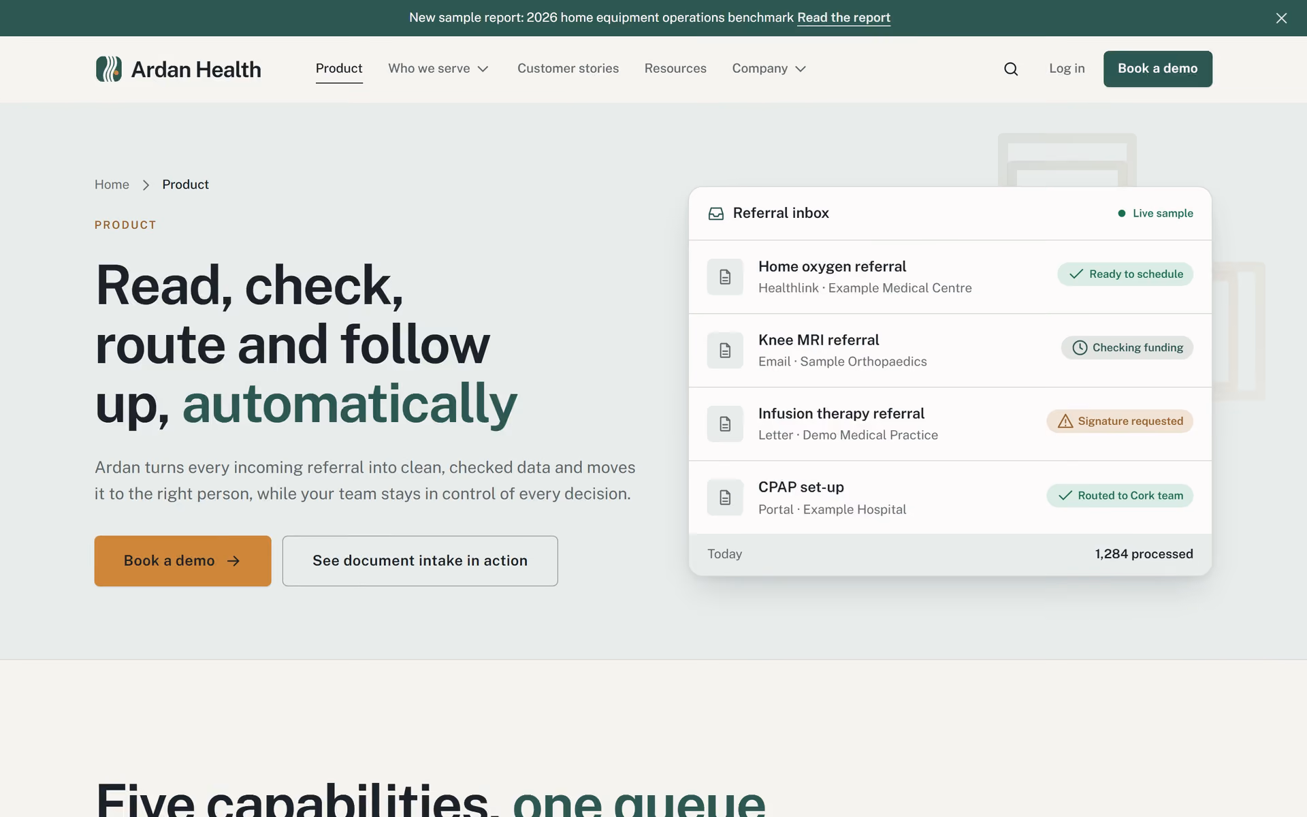Click the Ardan Health logo icon
1307x817 pixels.
[109, 69]
